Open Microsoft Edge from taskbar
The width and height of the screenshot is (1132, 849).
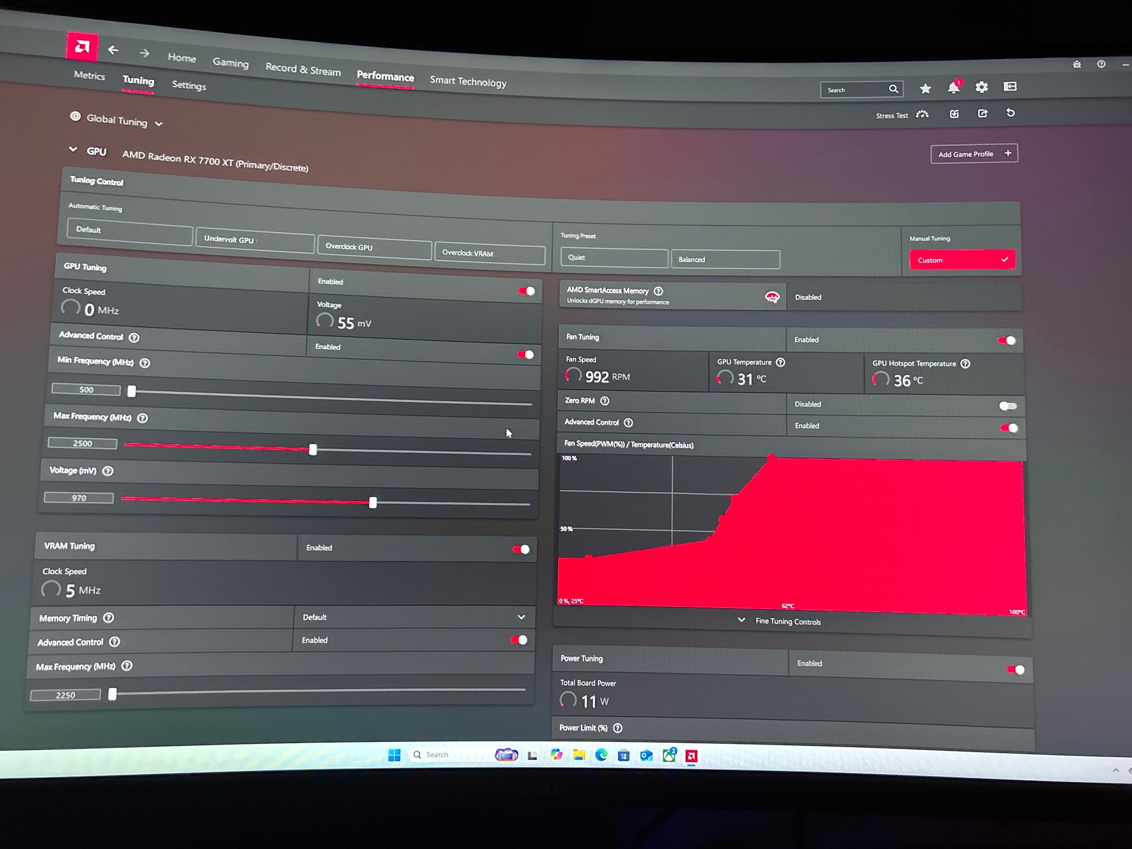point(601,755)
